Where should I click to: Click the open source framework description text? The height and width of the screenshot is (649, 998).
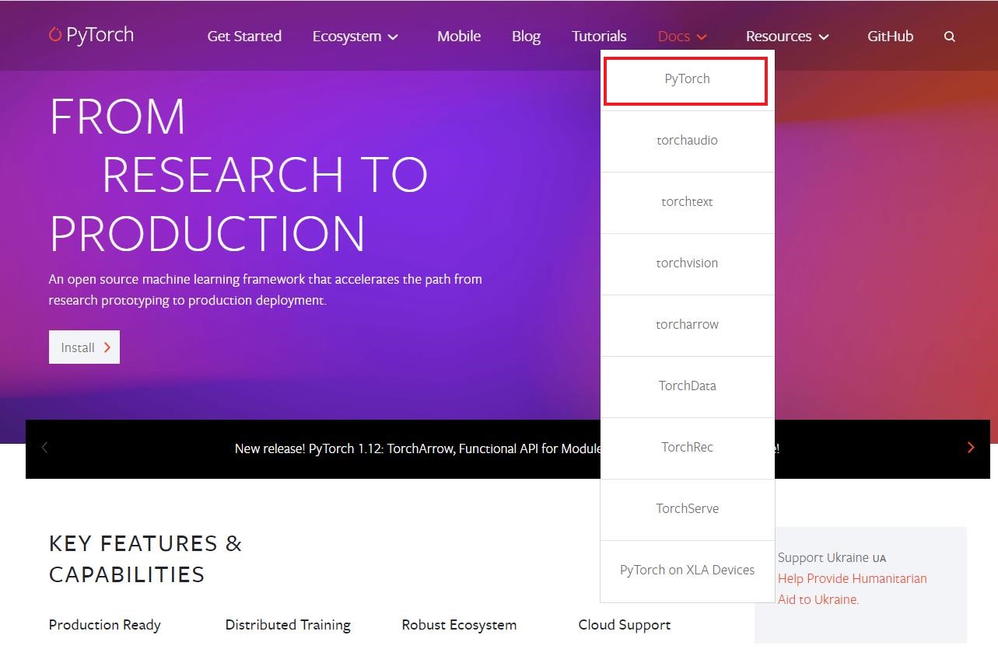(265, 290)
